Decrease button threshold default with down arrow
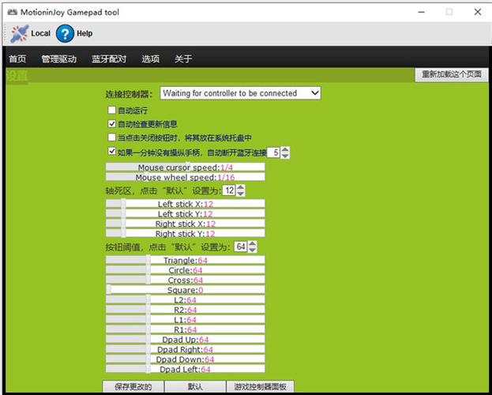This screenshot has width=492, height=395. pos(253,250)
